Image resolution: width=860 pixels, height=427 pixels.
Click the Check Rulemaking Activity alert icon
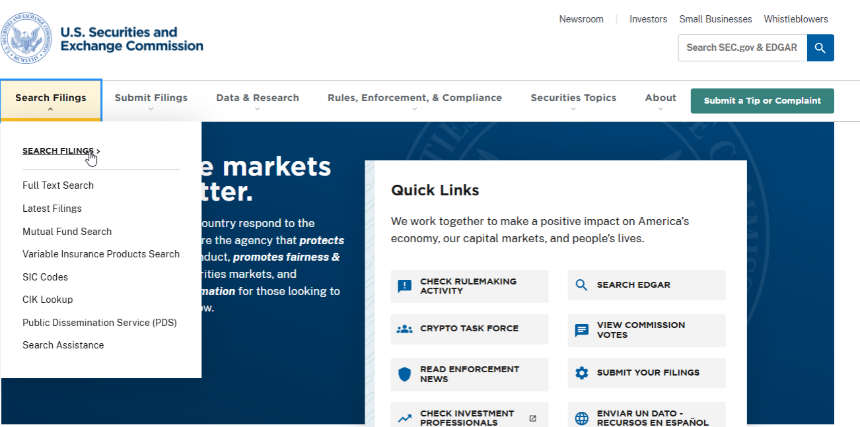(x=404, y=286)
